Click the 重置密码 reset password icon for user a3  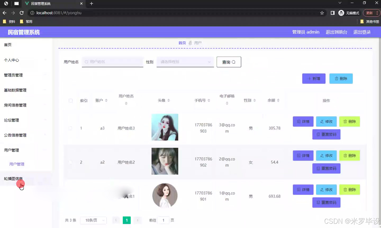click(x=319, y=134)
